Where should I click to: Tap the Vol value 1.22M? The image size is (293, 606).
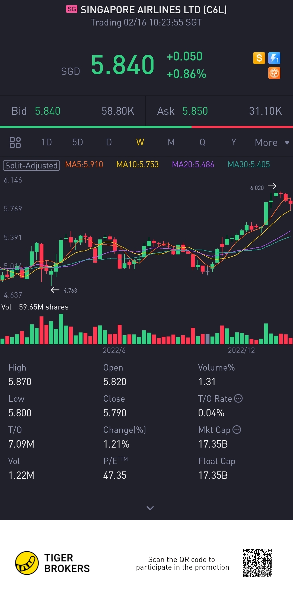pos(21,475)
